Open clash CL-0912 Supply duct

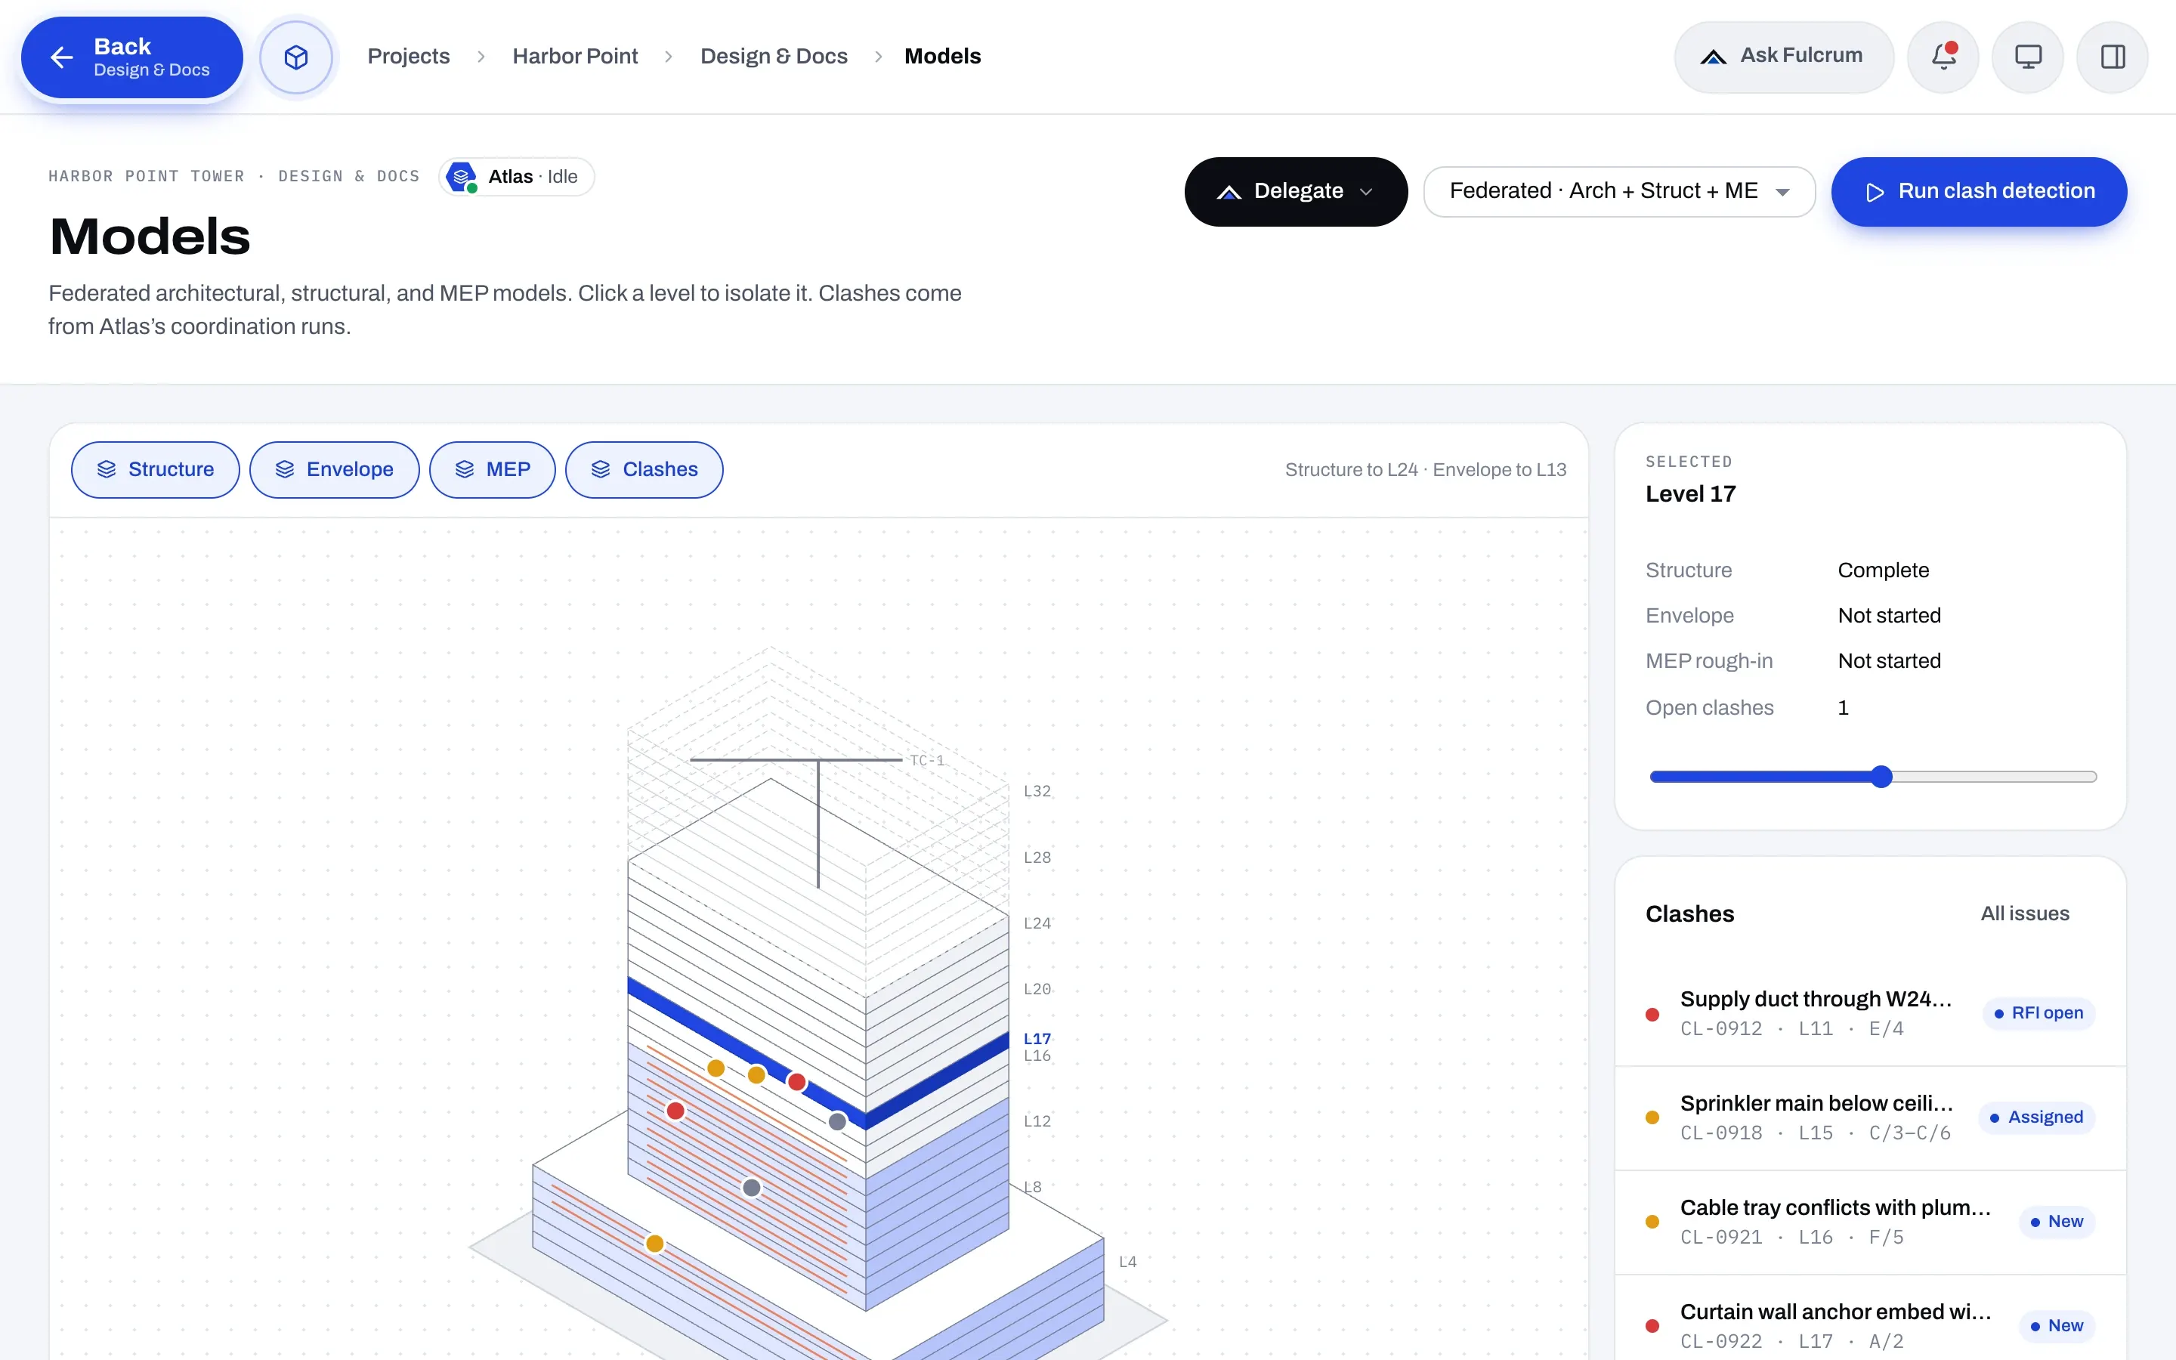click(x=1870, y=1014)
